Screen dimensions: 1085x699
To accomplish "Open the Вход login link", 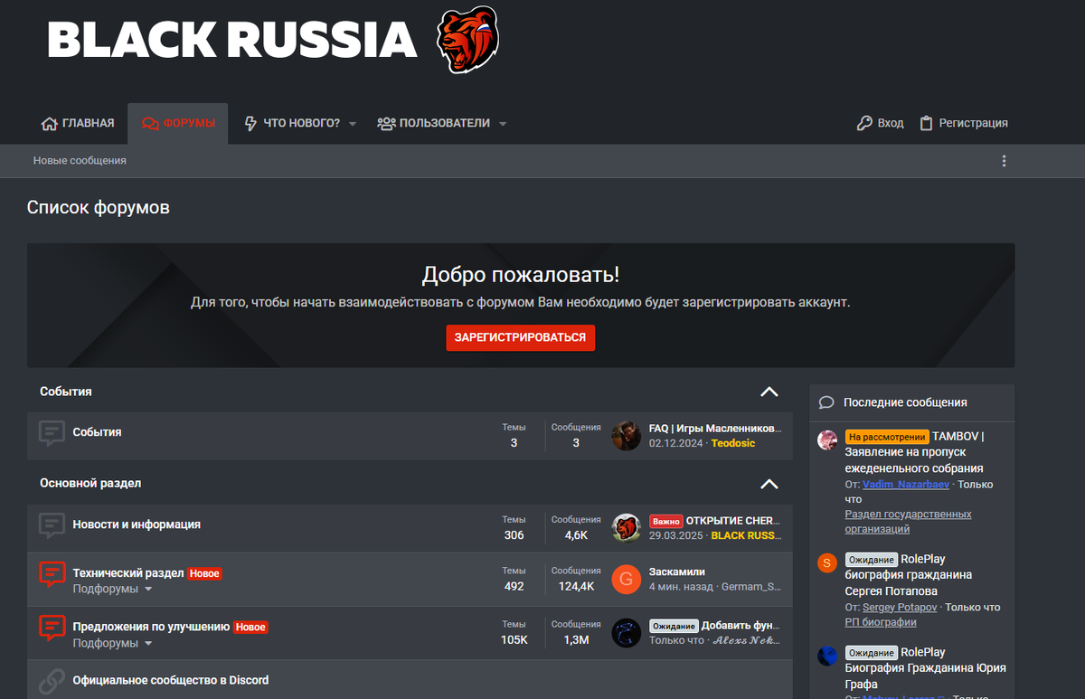I will [x=880, y=123].
